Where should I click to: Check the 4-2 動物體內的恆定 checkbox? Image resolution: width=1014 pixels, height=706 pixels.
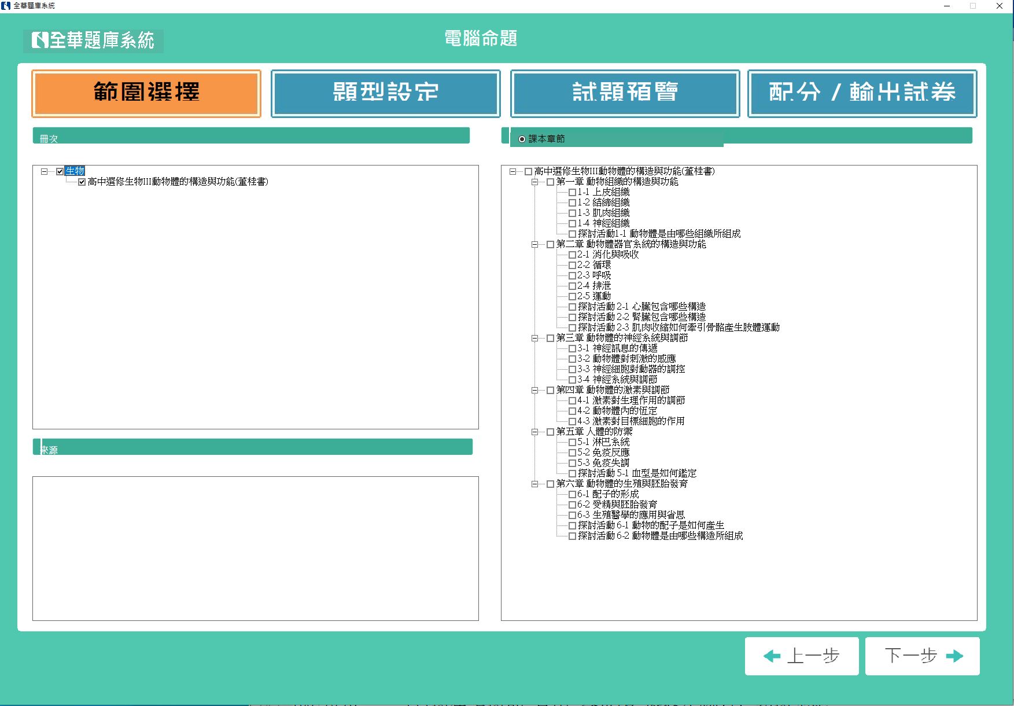click(x=573, y=411)
